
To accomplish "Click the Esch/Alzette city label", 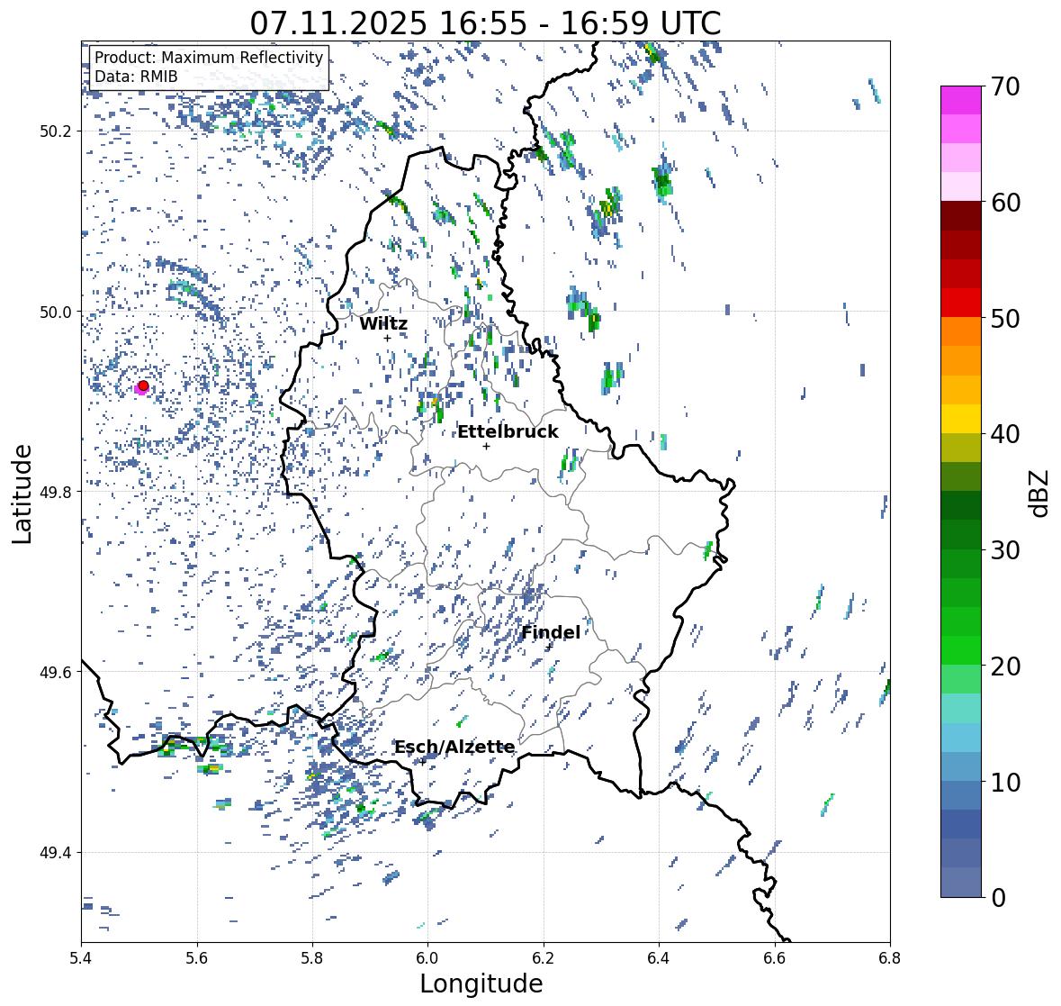I will click(454, 747).
